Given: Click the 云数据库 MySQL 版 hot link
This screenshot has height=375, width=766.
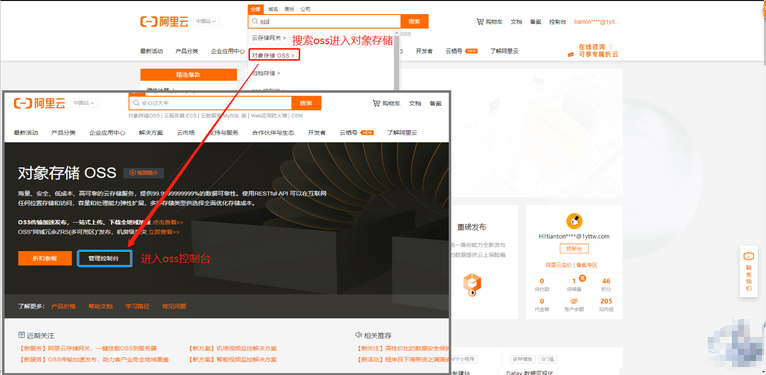Looking at the screenshot, I should [x=224, y=116].
